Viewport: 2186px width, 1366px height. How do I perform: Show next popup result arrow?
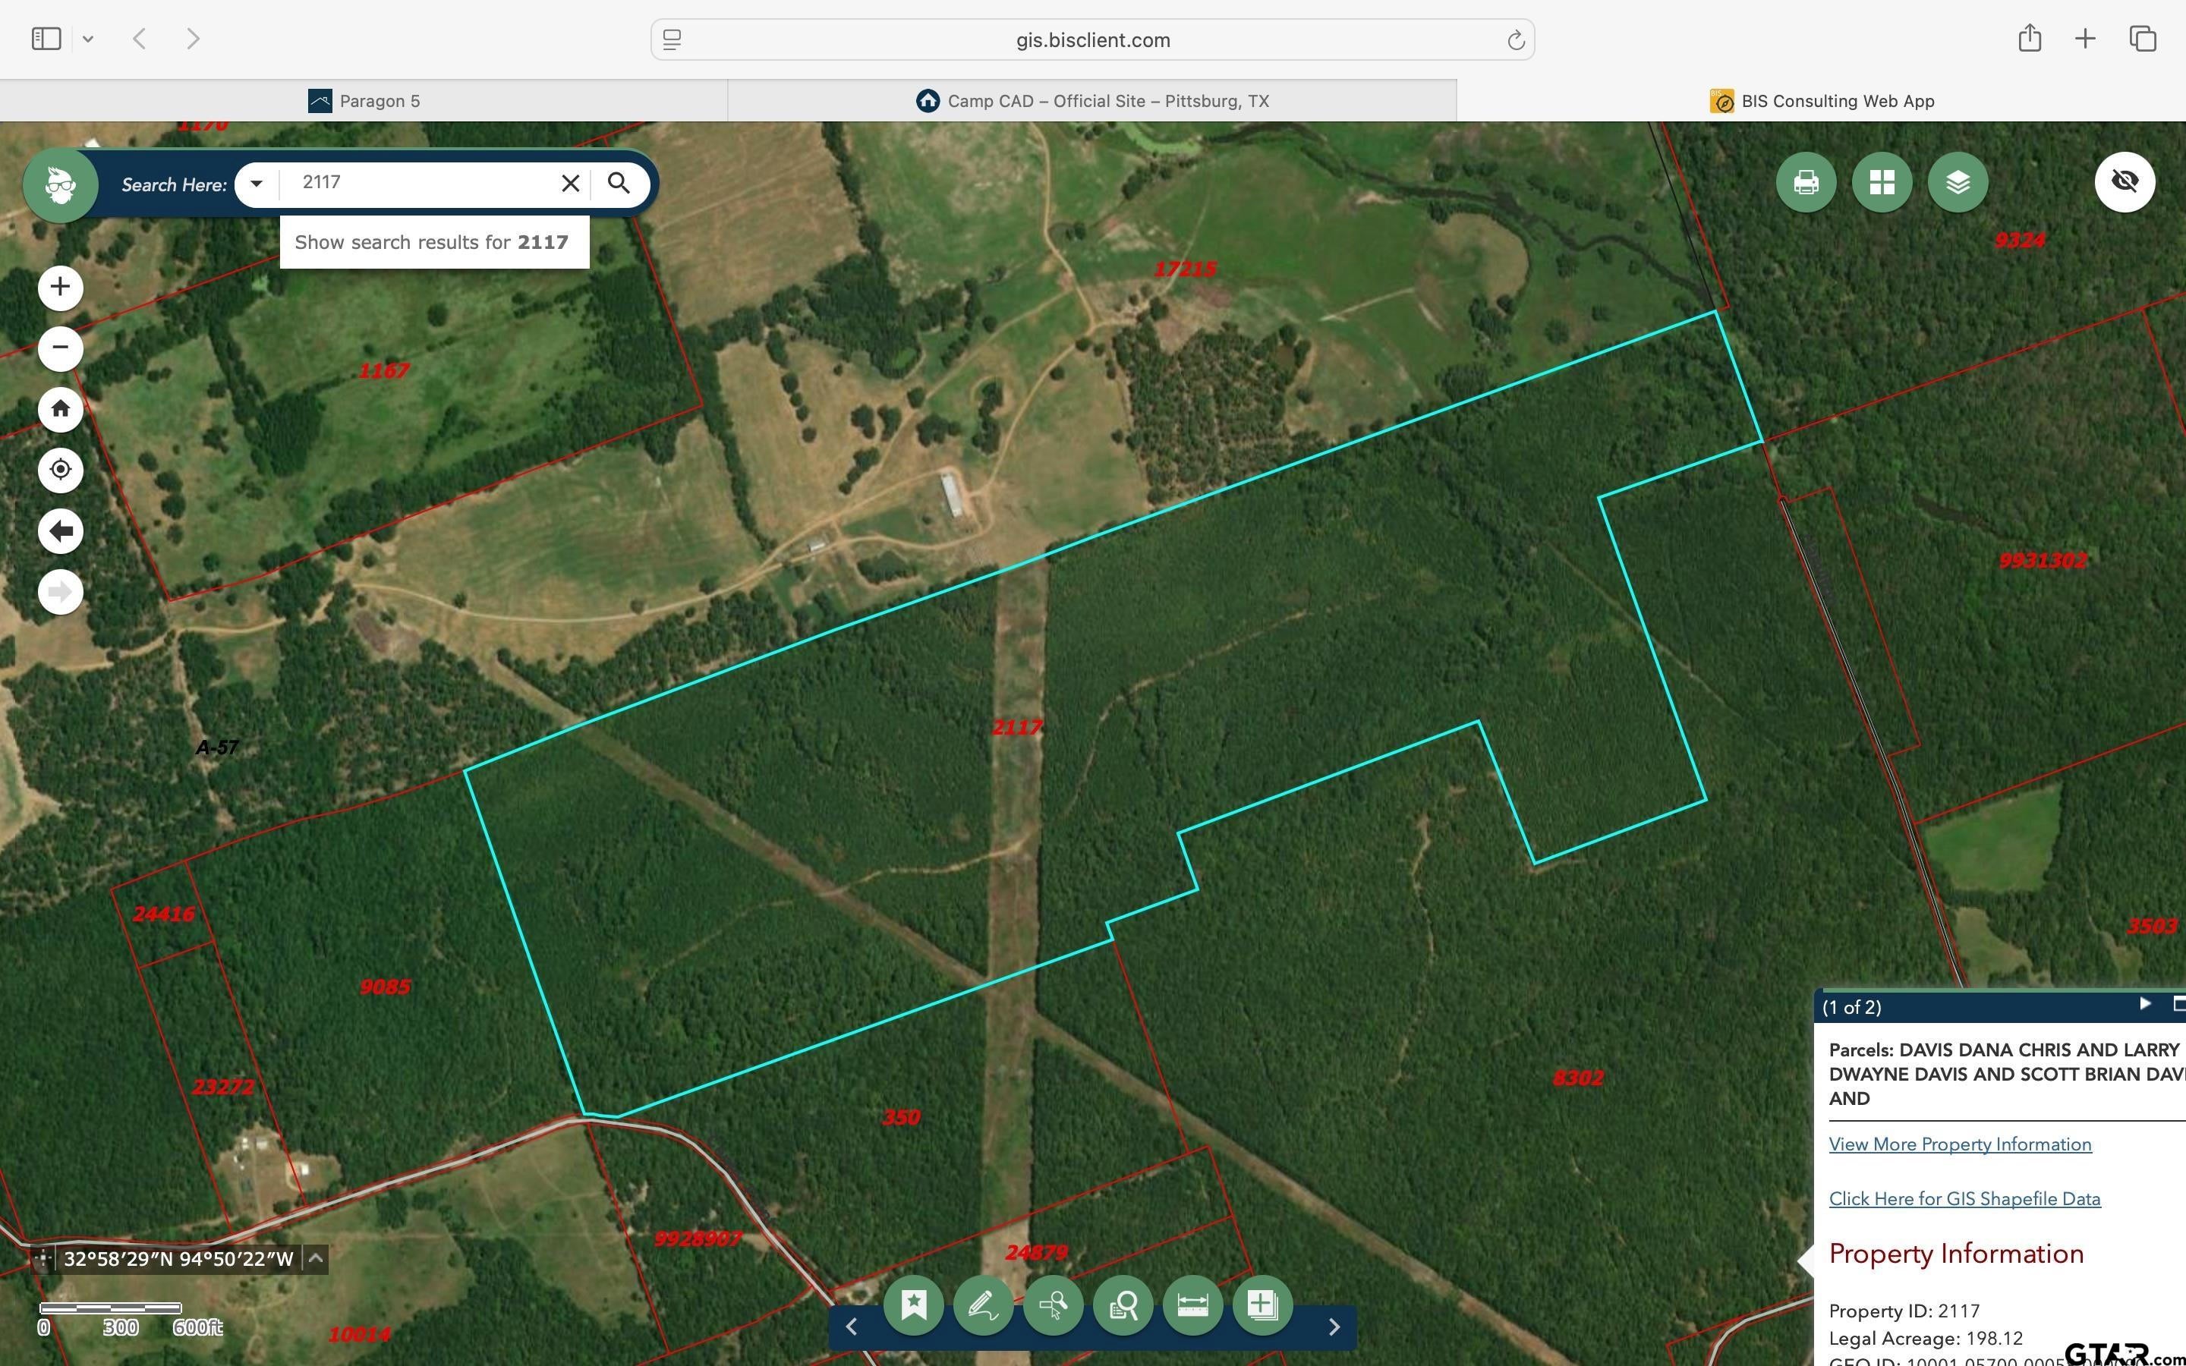click(x=2145, y=1004)
